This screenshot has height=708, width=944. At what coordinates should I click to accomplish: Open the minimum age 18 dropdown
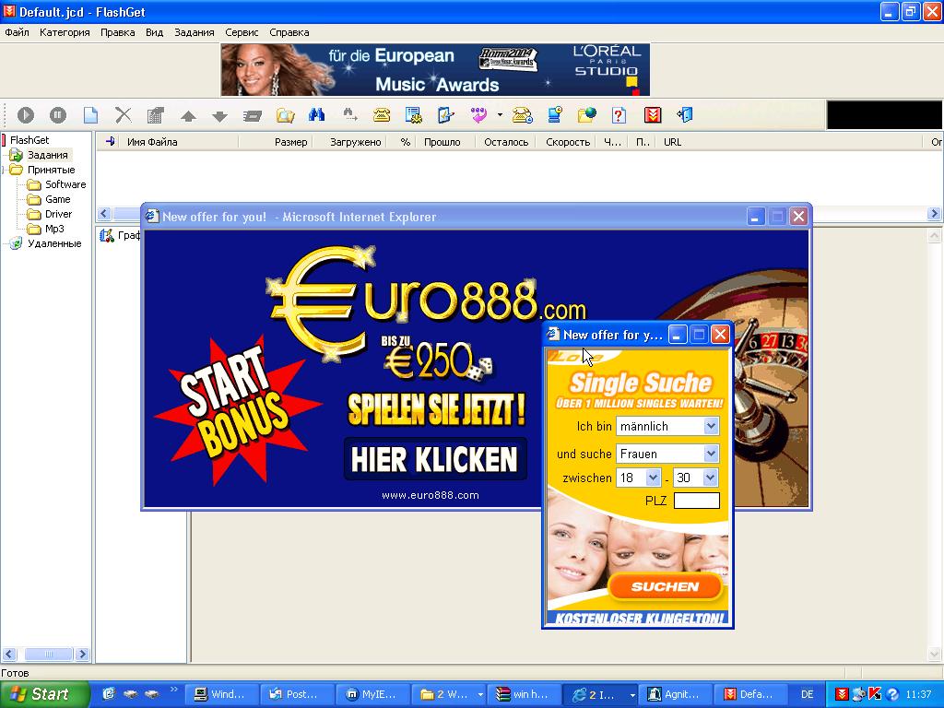639,478
